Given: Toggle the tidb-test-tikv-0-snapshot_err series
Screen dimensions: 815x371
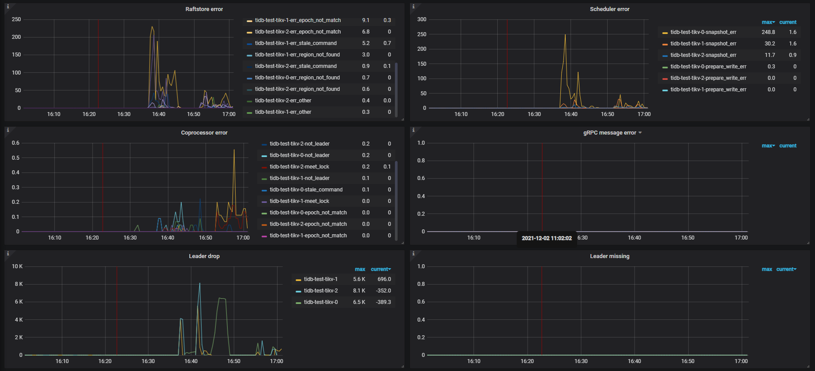Looking at the screenshot, I should coord(703,32).
